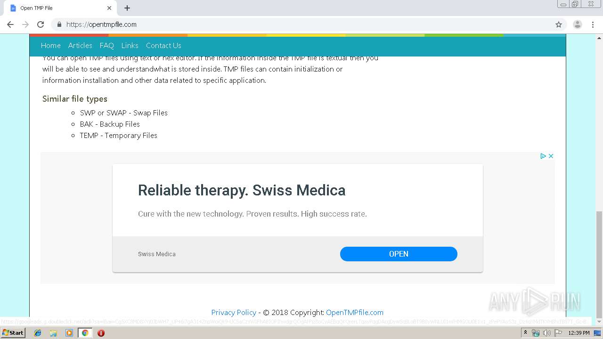Close the Open TMP File tab
The width and height of the screenshot is (603, 339).
[109, 8]
